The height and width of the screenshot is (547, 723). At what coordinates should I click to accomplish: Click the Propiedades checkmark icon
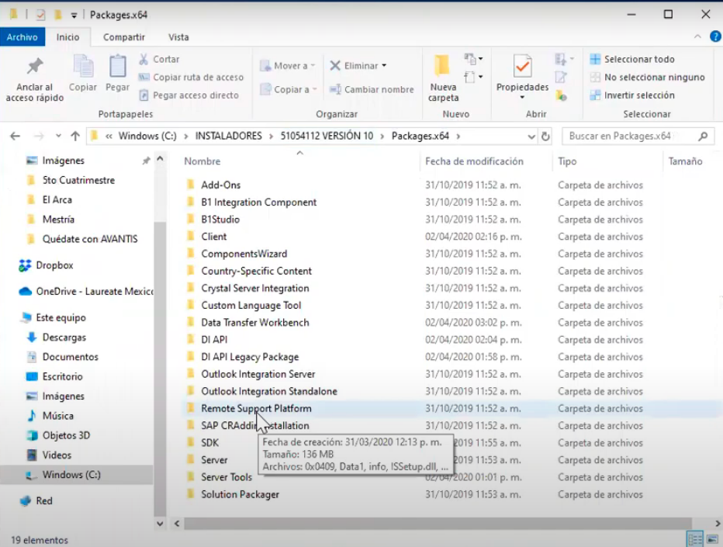tap(522, 67)
